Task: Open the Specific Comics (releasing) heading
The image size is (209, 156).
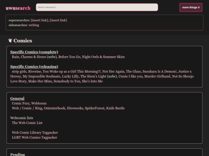Action: pos(34,67)
